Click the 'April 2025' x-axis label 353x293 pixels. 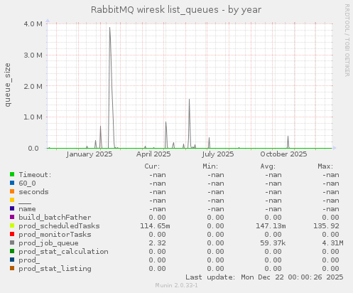153,154
